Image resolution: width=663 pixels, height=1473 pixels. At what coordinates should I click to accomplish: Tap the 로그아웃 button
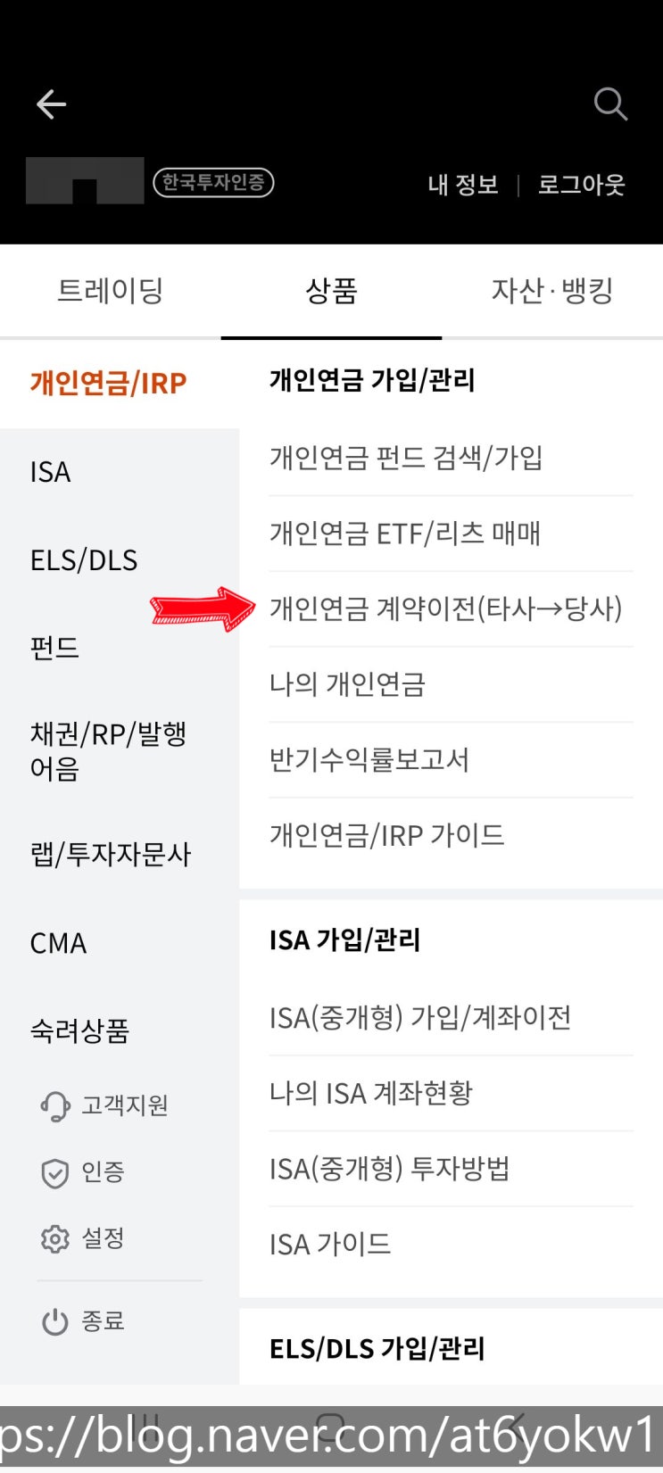coord(581,185)
